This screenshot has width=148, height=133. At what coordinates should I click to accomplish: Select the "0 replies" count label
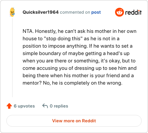point(59,106)
